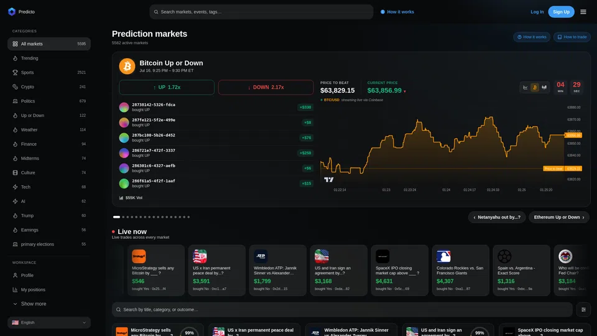Click the Fed Chair card avatar icon
597x336 pixels.
click(x=565, y=256)
